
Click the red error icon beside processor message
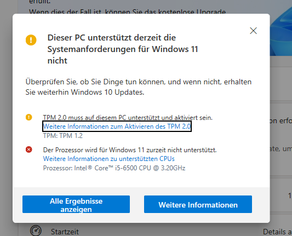click(29, 149)
